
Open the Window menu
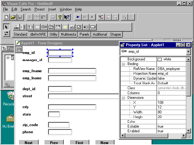[66, 9]
